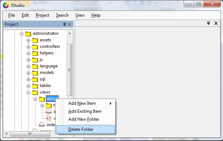Screen dimensions: 223x141
Task: Select the subfolder icon inside about
Action: 49,105
